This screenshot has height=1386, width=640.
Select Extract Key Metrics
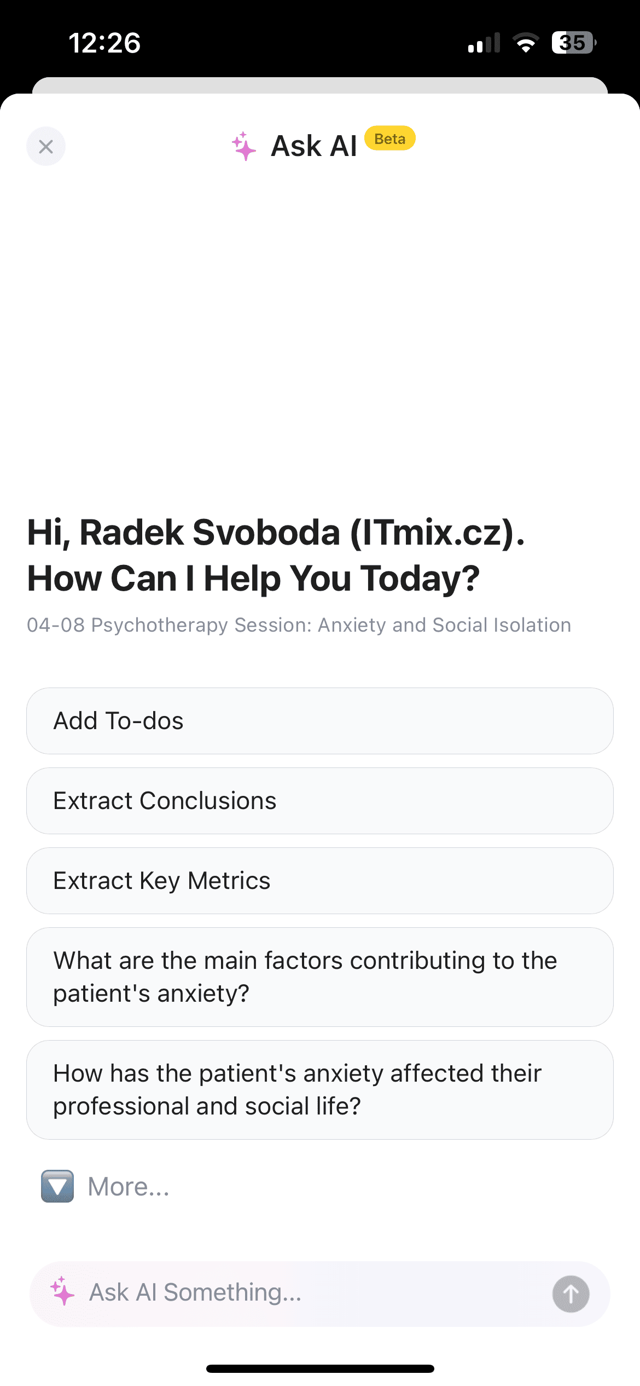pyautogui.click(x=320, y=881)
